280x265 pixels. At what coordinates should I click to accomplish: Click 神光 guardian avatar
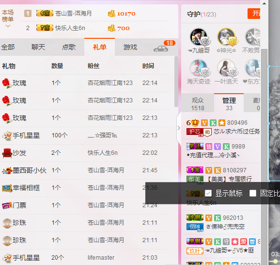226,37
